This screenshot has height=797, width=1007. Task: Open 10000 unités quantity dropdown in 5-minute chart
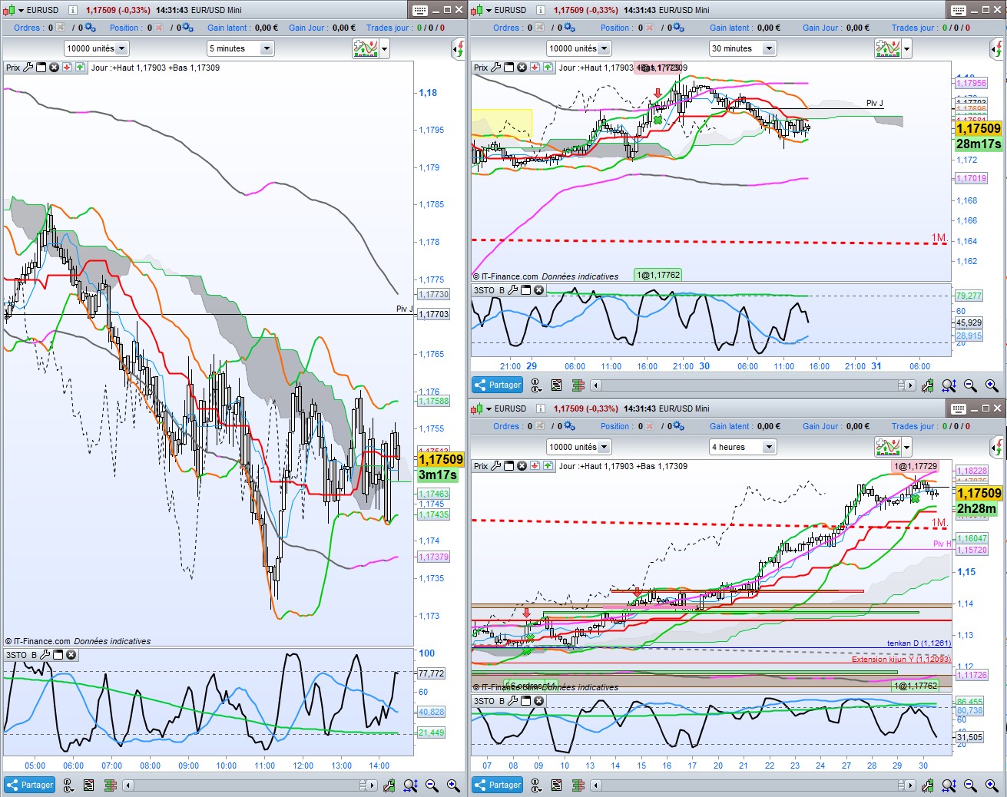tap(96, 48)
